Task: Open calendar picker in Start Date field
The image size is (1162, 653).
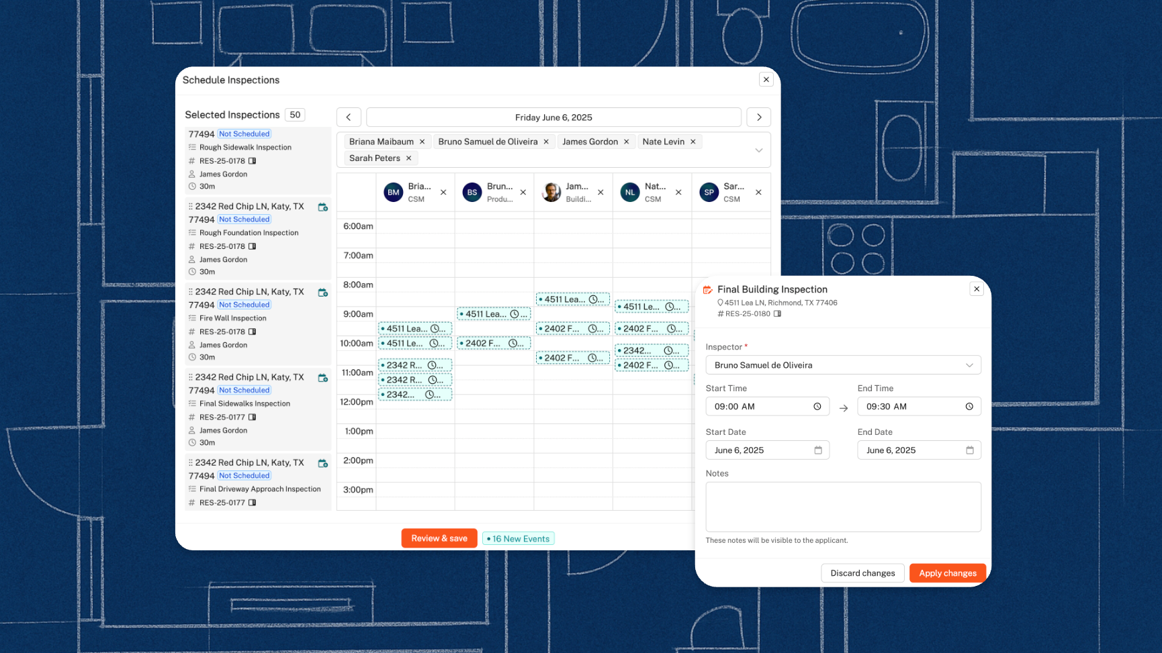Action: 817,450
